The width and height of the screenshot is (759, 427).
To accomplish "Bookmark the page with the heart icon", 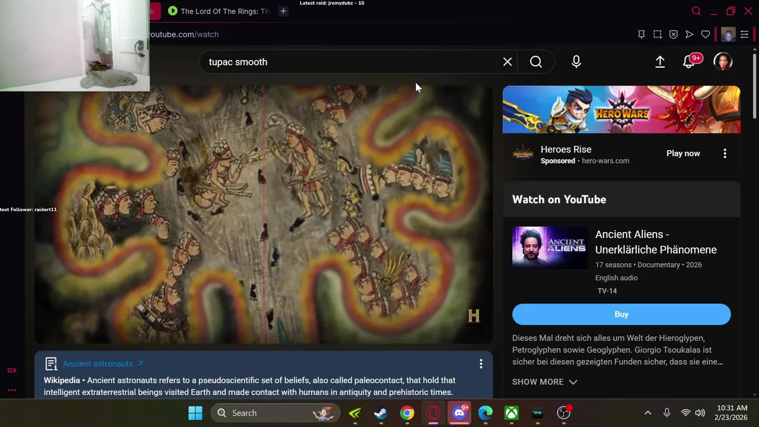I will (x=706, y=34).
